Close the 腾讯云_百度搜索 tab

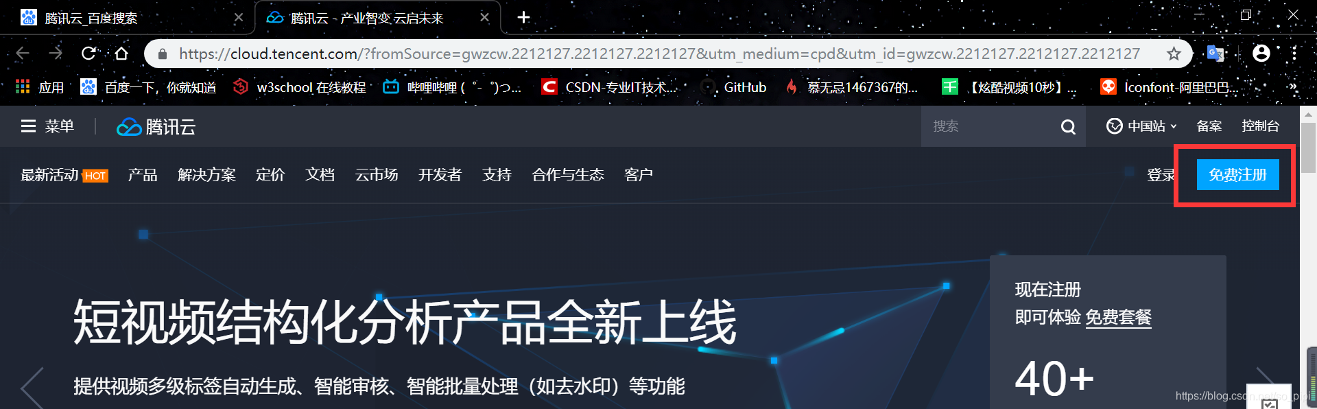pyautogui.click(x=238, y=18)
